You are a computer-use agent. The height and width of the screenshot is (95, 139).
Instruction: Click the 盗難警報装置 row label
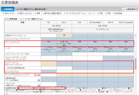pos(12,79)
